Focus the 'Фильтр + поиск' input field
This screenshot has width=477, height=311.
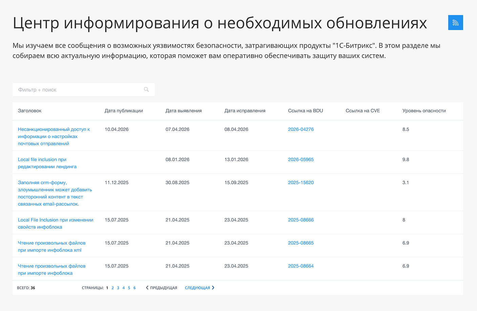[x=84, y=90]
